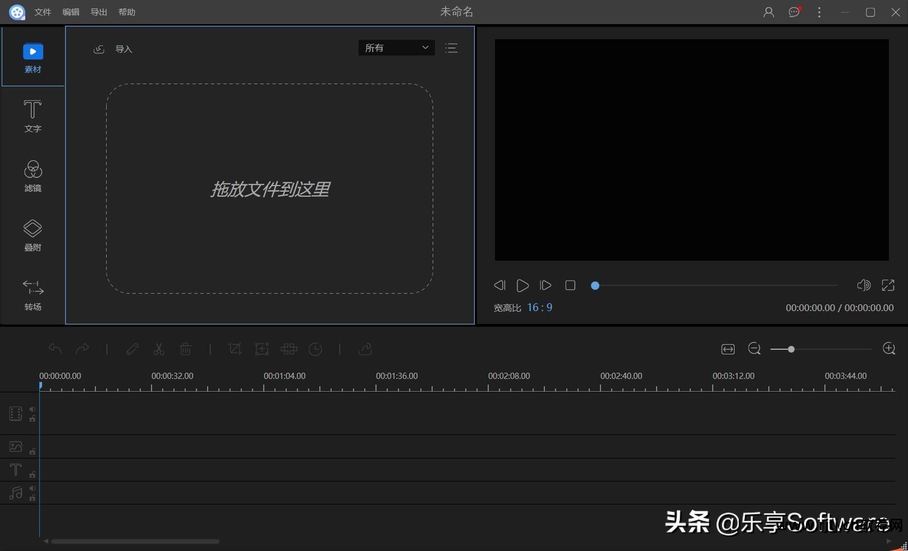
Task: Expand the 所有 media filter dropdown
Action: click(396, 48)
